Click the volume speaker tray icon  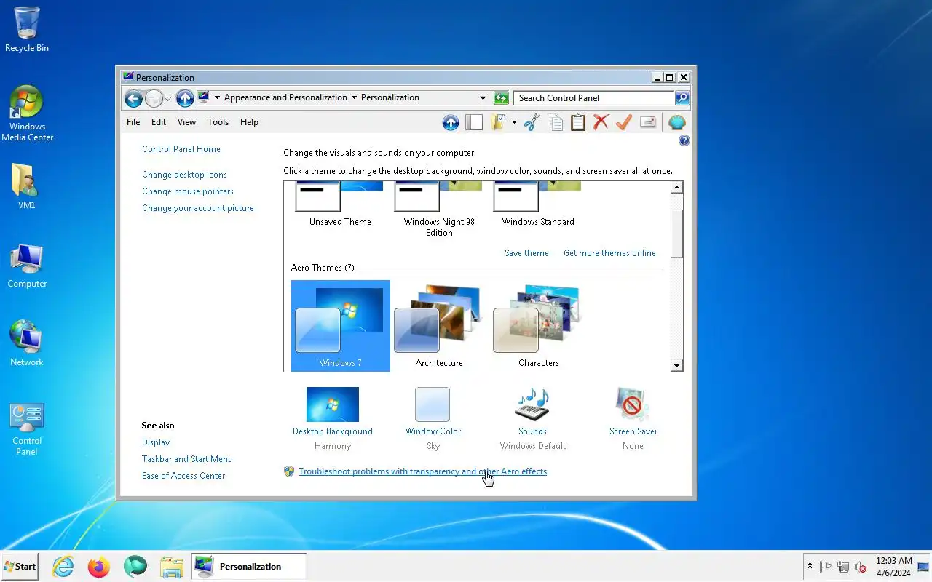860,567
